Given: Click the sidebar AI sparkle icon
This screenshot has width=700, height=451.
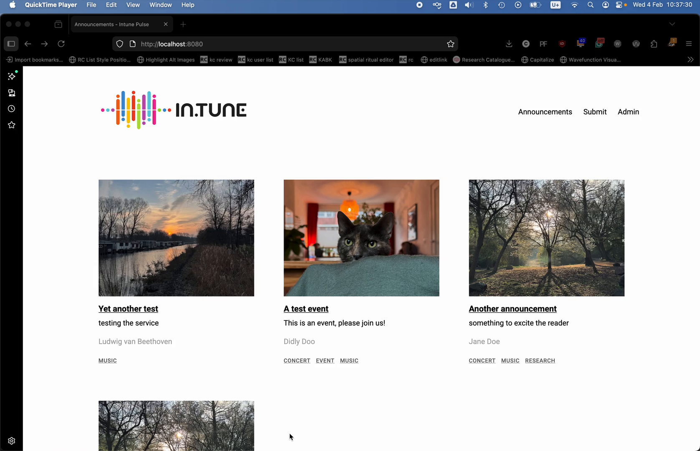Looking at the screenshot, I should (x=12, y=76).
